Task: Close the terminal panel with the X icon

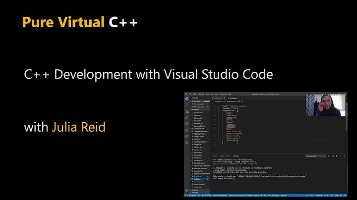Action: tap(344, 156)
